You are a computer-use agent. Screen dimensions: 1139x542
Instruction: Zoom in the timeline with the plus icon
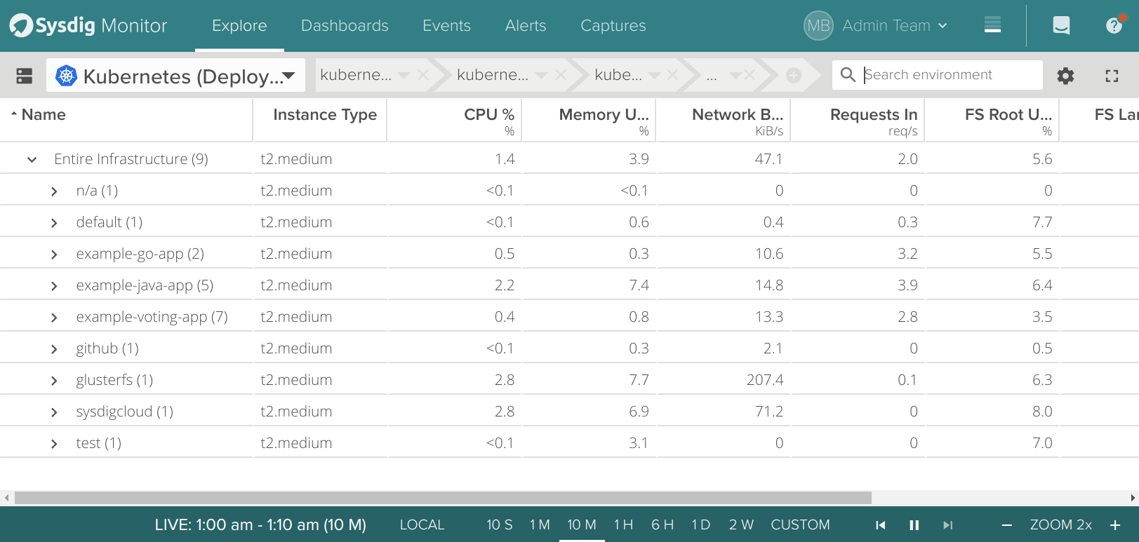click(1115, 525)
